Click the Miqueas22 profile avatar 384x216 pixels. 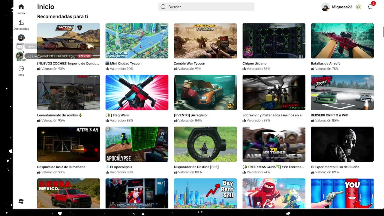click(325, 7)
